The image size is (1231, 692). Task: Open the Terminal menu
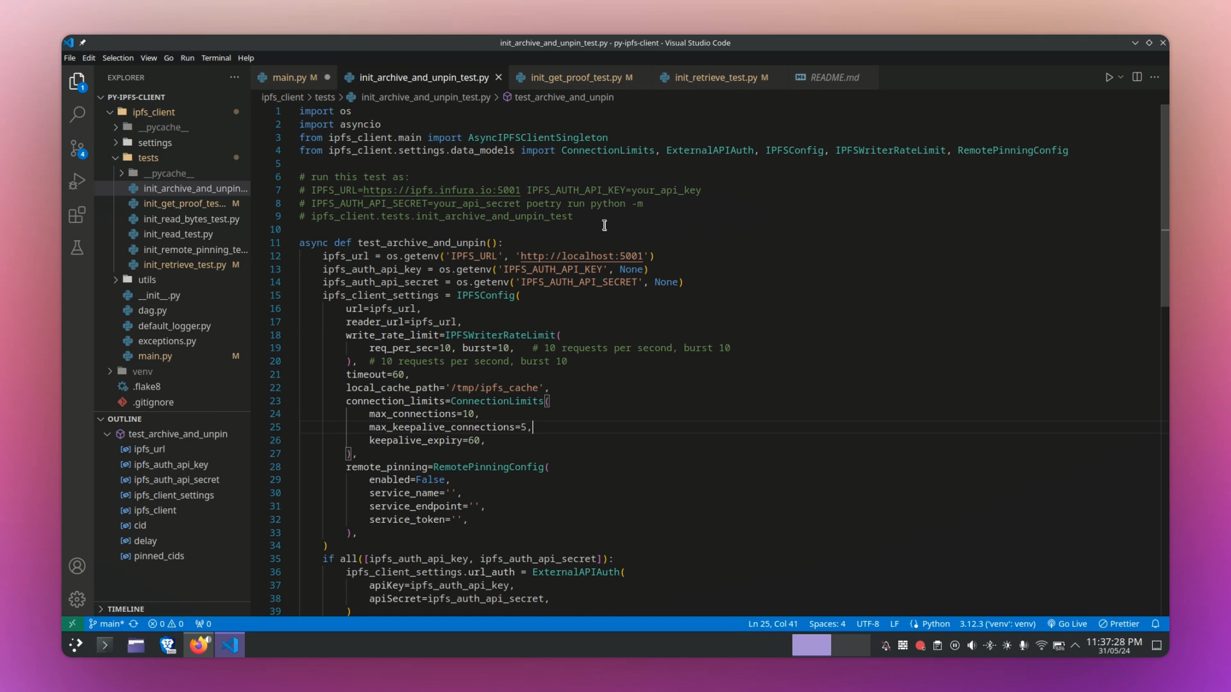pos(216,58)
